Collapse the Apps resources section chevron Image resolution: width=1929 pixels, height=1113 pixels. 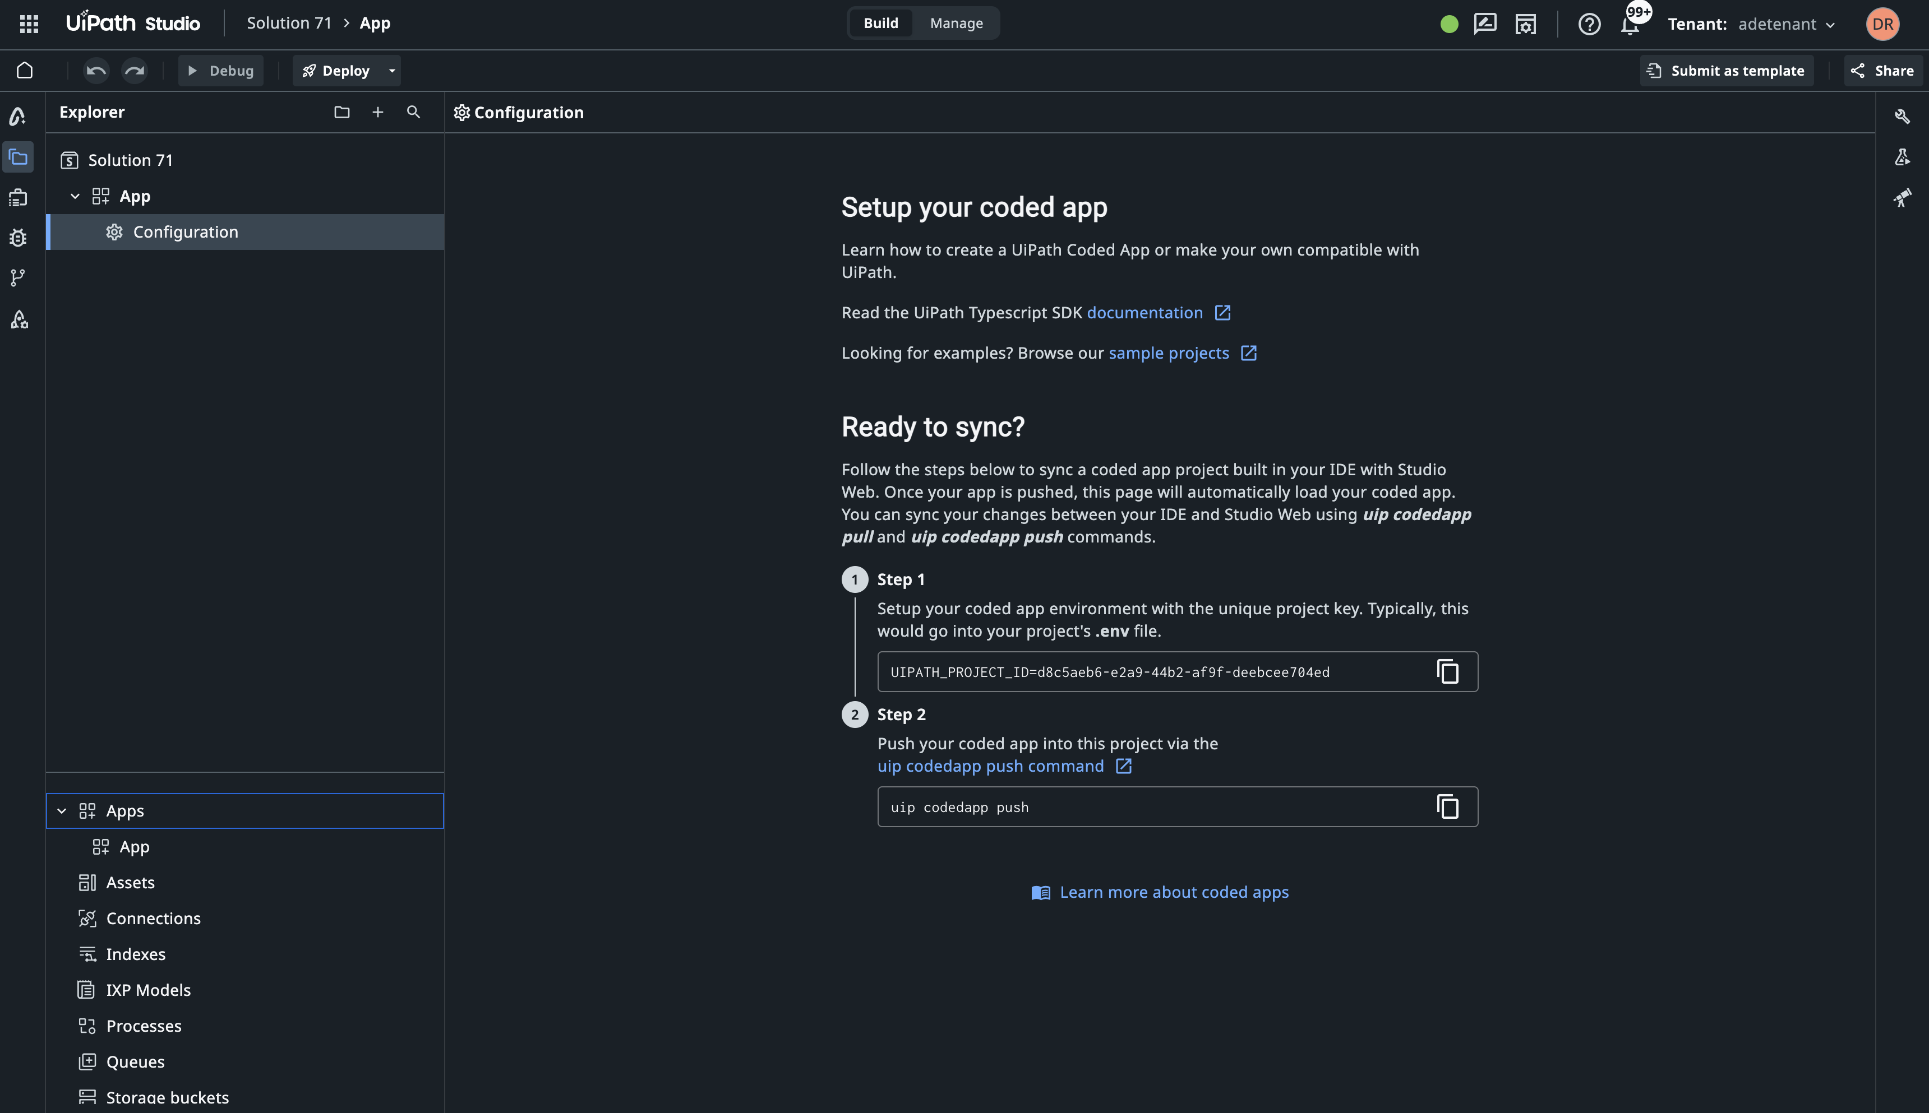[62, 811]
